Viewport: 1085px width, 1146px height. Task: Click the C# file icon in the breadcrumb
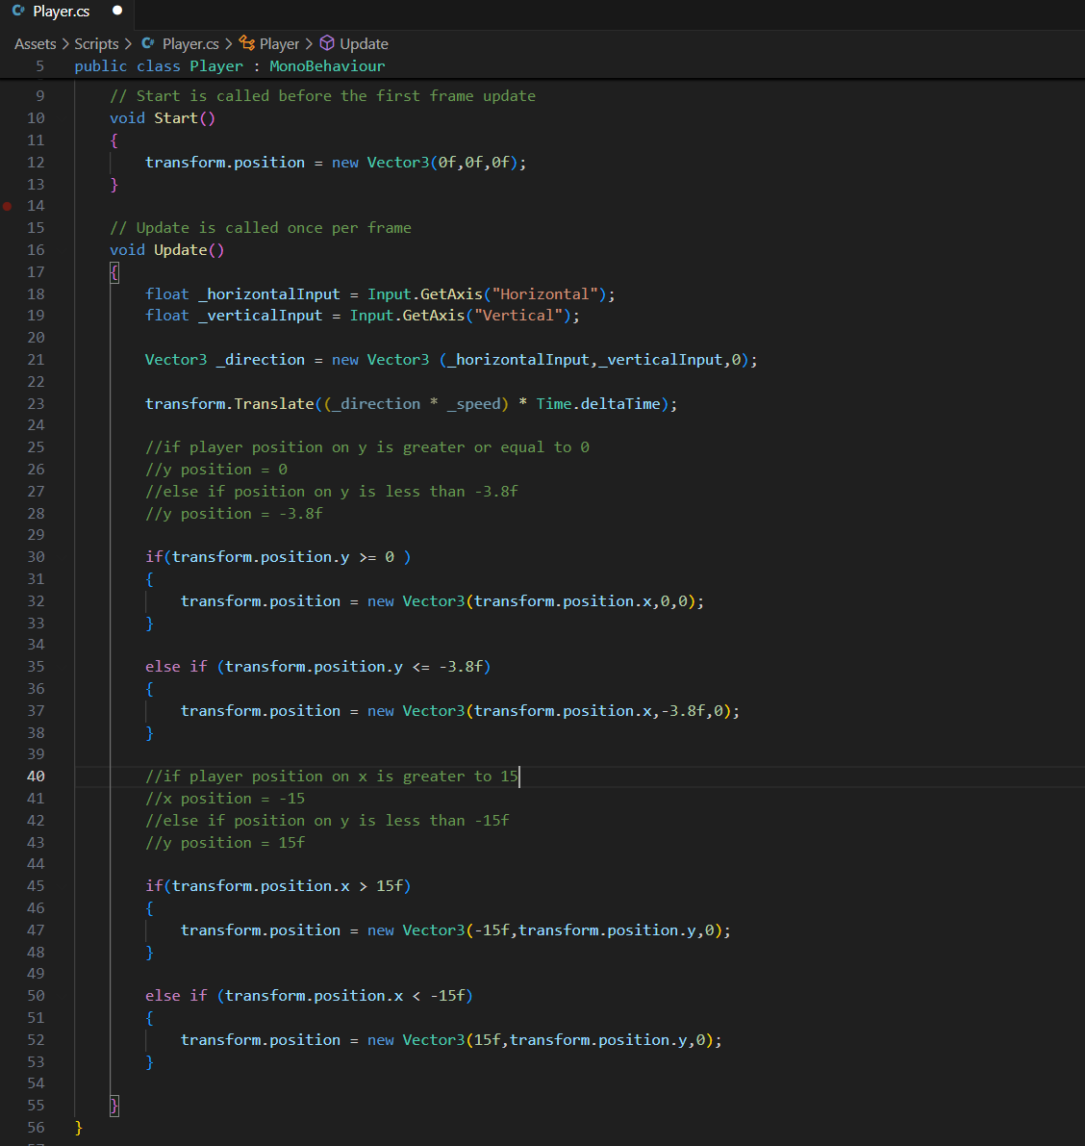148,43
